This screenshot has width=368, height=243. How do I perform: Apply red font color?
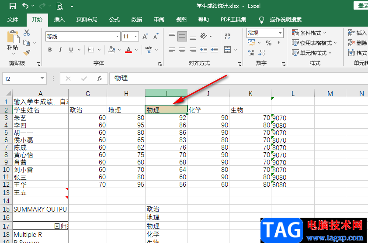point(128,50)
